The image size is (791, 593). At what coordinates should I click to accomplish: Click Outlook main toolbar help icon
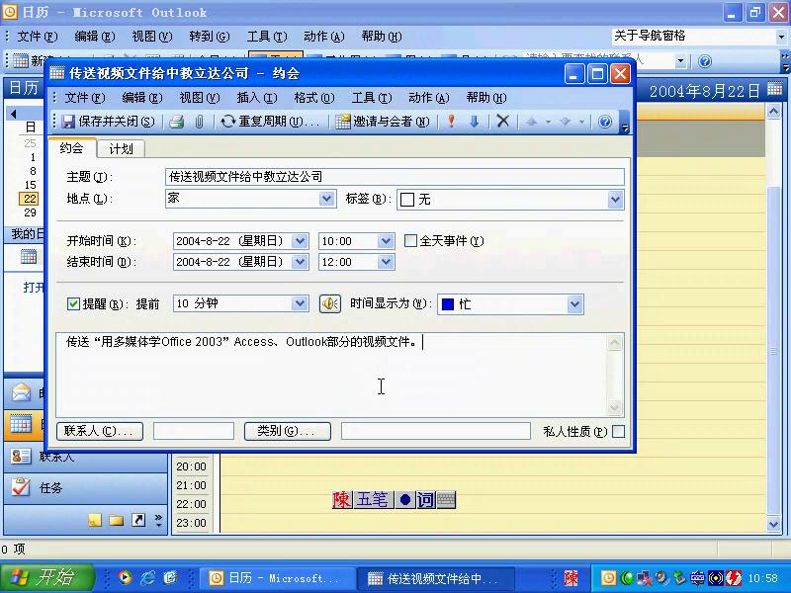(x=705, y=61)
